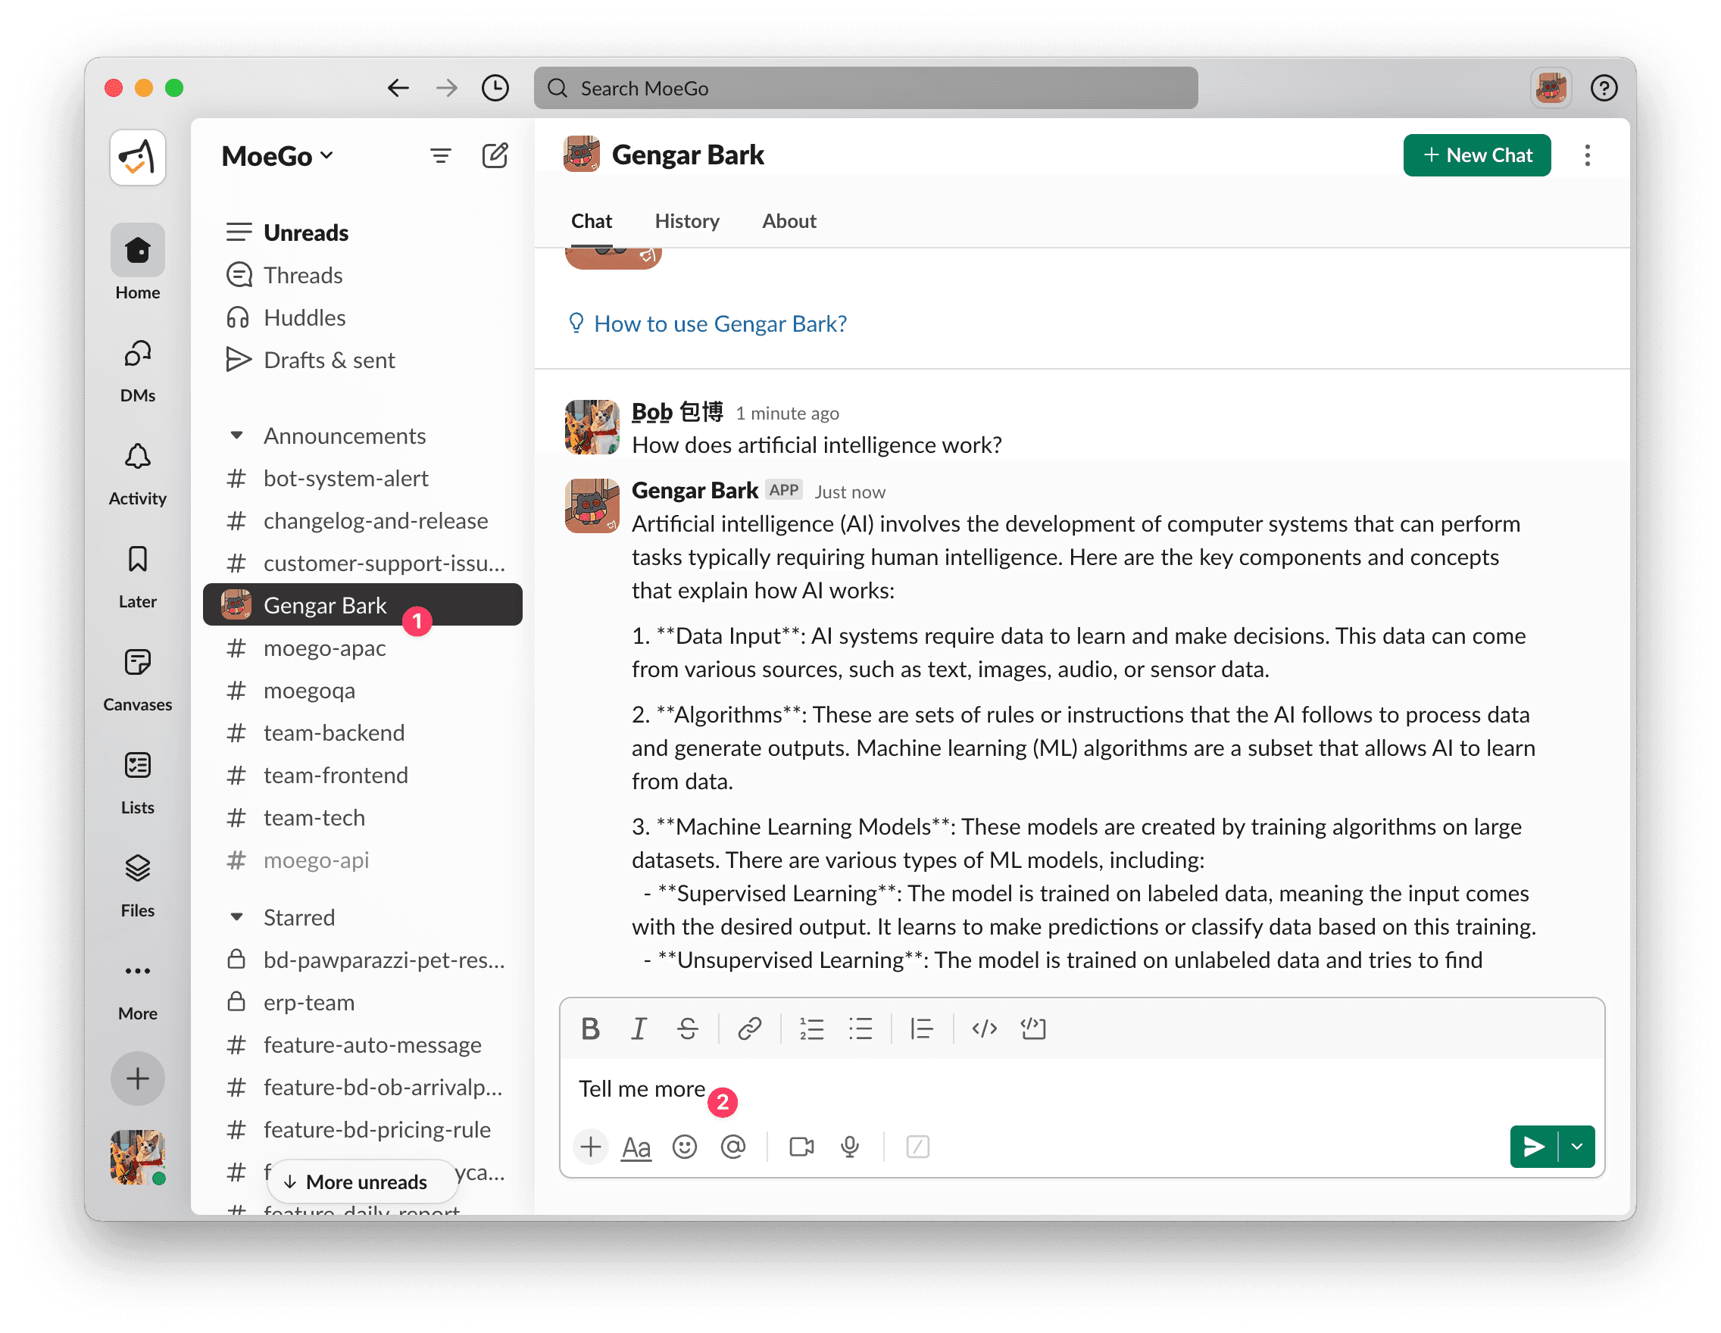
Task: Insert a bulleted list
Action: (860, 1029)
